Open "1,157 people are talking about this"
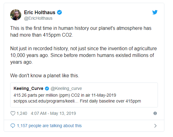 pyautogui.click(x=49, y=126)
